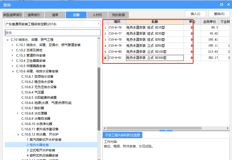Select code cell C10-6-77

[x=117, y=34]
